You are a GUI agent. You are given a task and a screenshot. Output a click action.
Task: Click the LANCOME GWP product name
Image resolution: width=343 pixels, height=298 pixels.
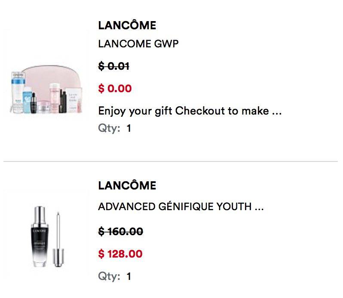tap(138, 44)
